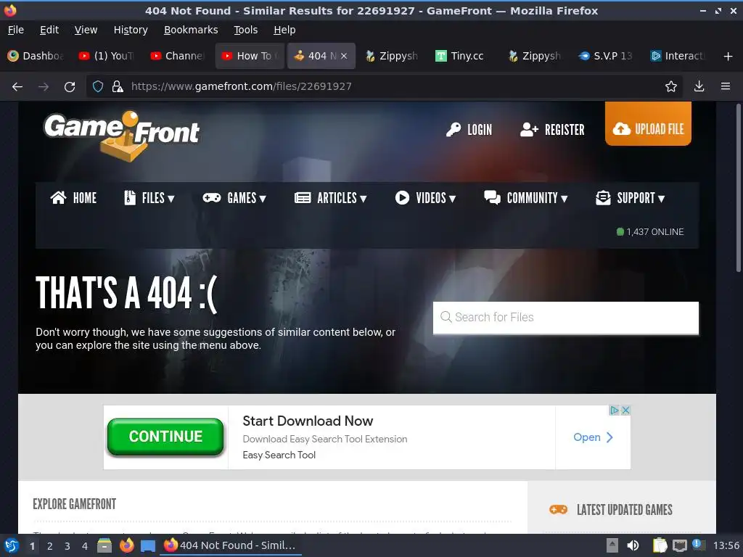Click the GAMES gamepad icon
This screenshot has height=557, width=743.
212,197
